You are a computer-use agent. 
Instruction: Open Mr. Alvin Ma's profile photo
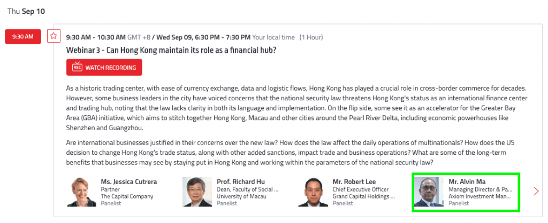pos(429,192)
